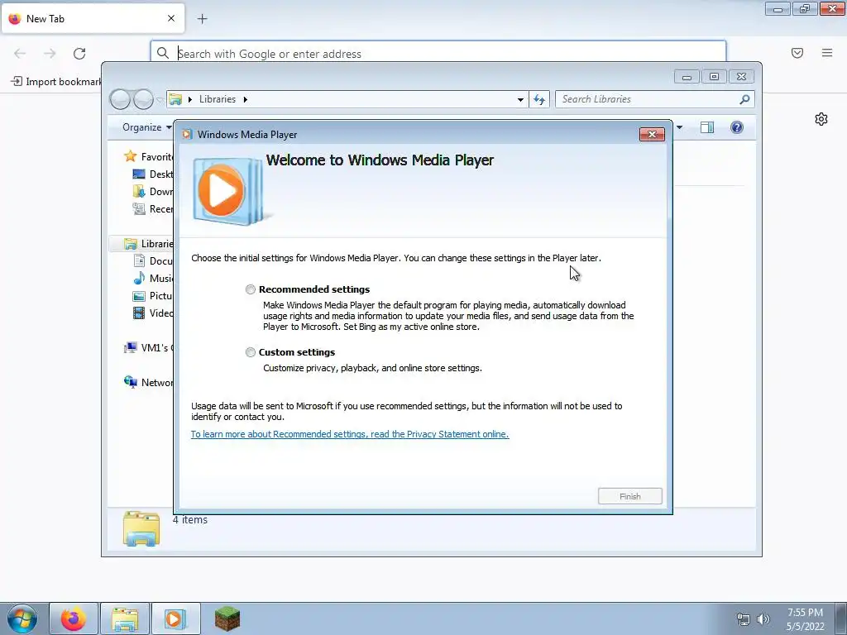Image resolution: width=847 pixels, height=635 pixels.
Task: Click the magnifier icon in Search Libraries
Action: click(x=744, y=99)
